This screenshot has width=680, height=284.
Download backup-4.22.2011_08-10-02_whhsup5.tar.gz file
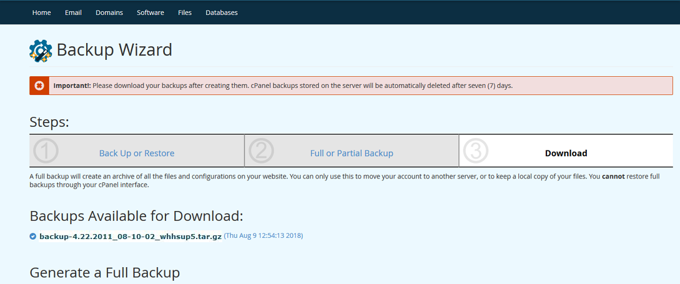click(130, 237)
